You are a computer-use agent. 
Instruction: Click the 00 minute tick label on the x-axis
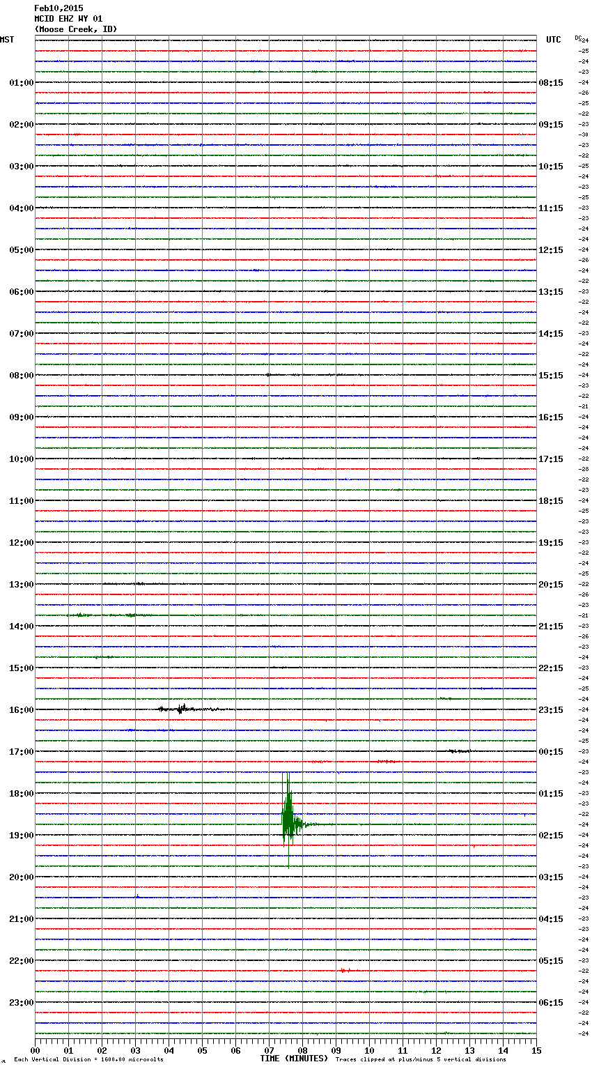[35, 1050]
